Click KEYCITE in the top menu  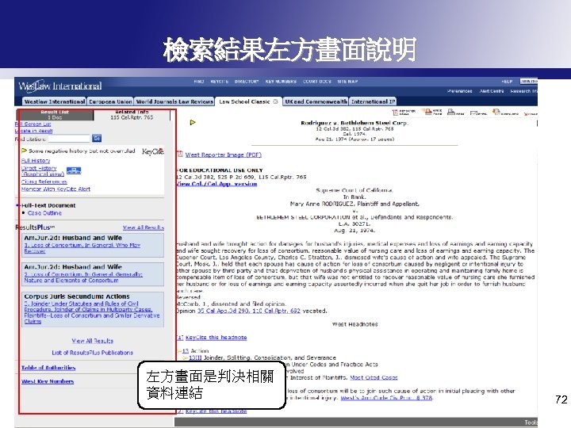219,82
